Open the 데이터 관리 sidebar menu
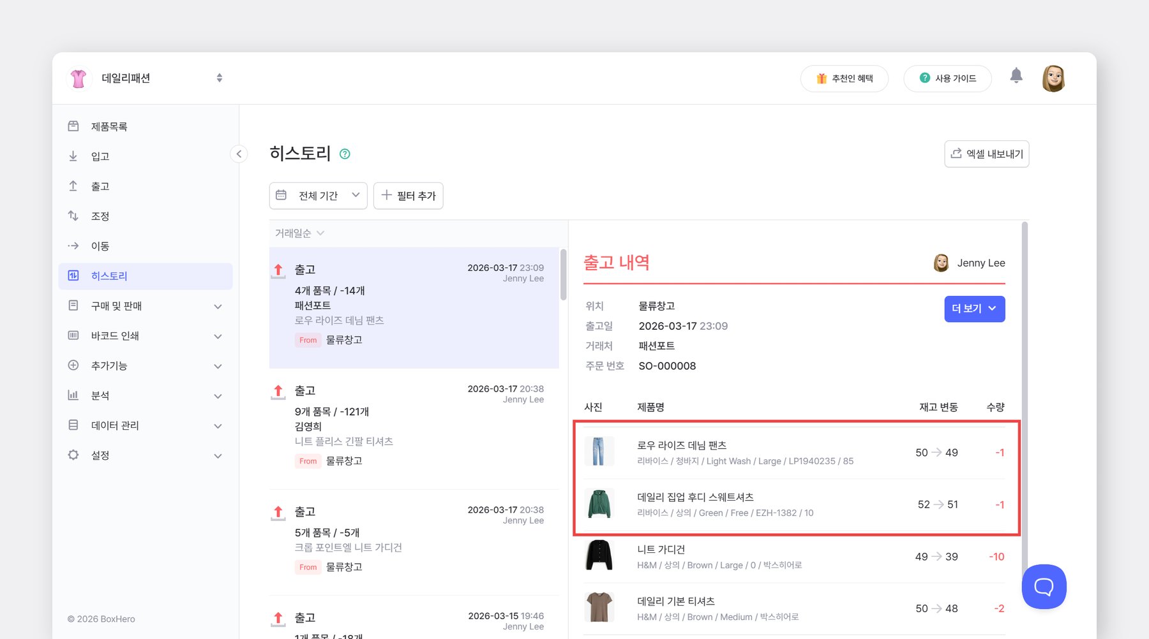 (145, 425)
